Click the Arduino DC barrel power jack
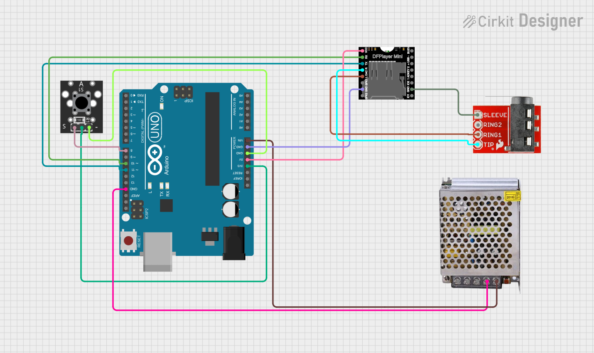 pyautogui.click(x=234, y=243)
